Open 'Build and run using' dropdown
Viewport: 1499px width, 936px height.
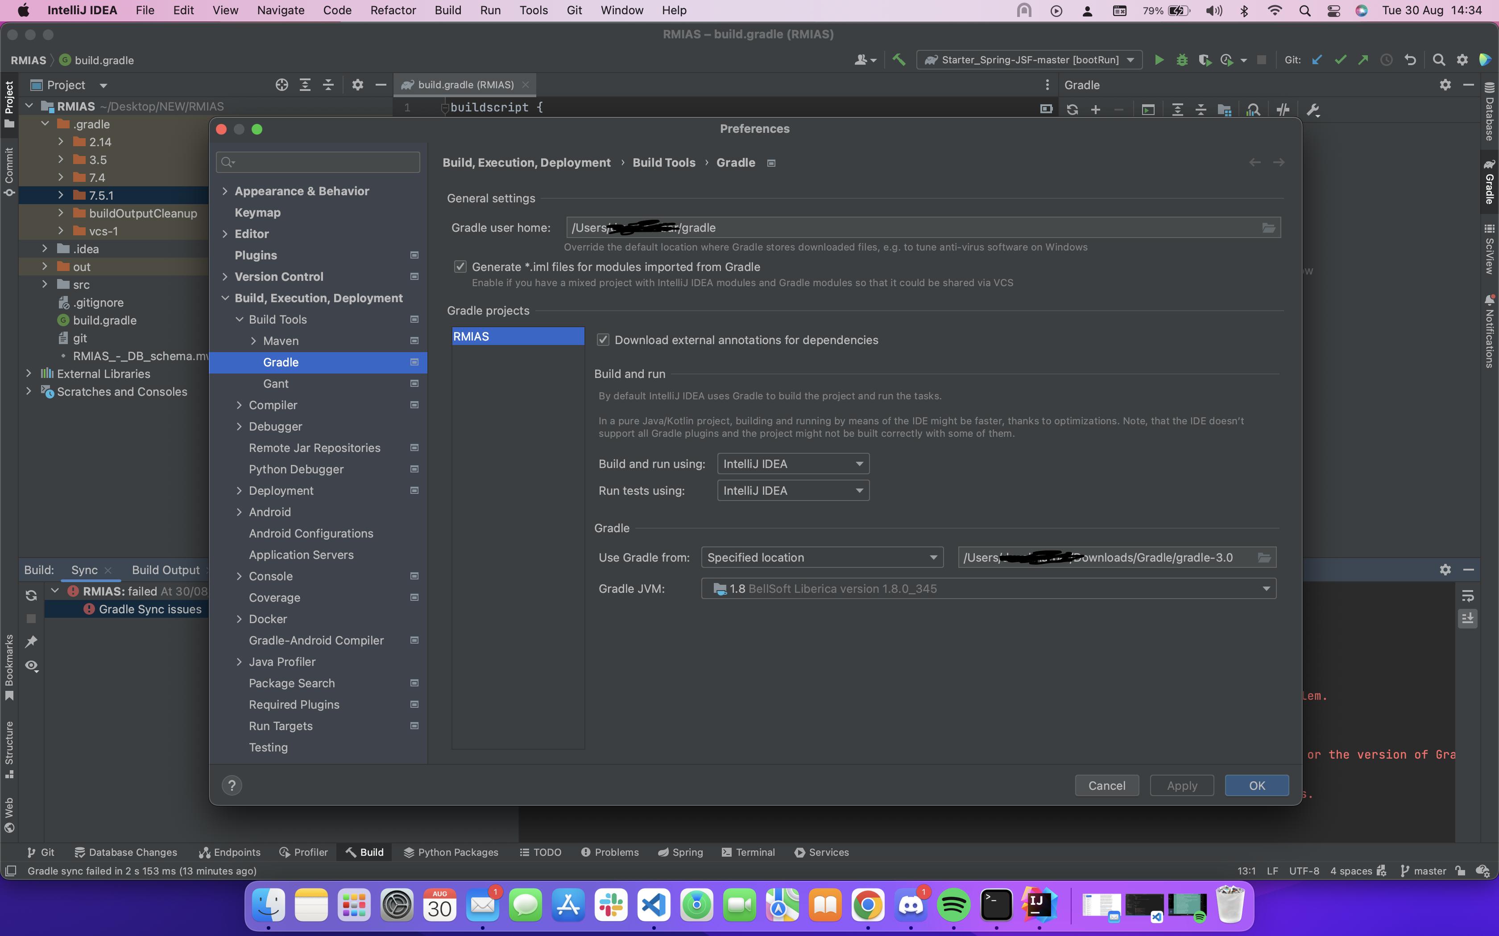coord(790,463)
